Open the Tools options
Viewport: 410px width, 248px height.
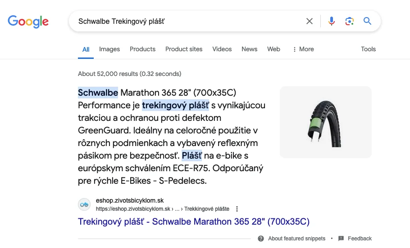(x=368, y=49)
